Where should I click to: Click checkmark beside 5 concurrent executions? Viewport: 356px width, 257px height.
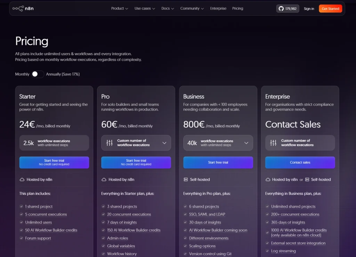pos(21,214)
